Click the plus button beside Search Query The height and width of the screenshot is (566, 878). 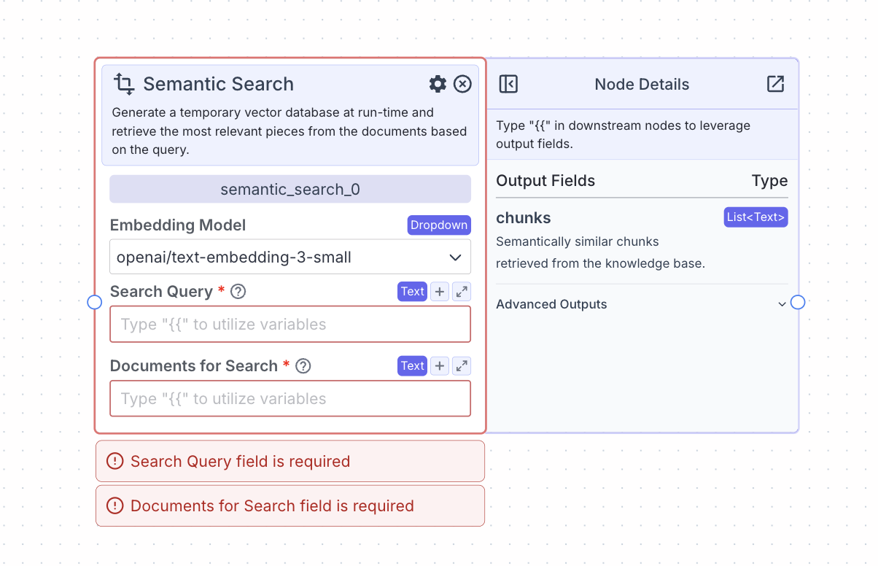coord(439,291)
